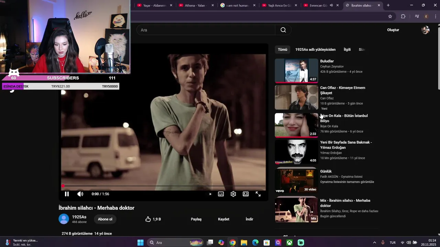Open the Windows Start menu
This screenshot has height=247, width=440.
[140, 243]
